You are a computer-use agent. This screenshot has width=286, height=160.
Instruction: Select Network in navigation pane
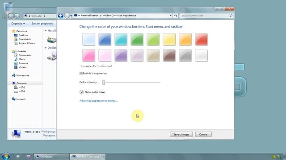tap(21, 99)
